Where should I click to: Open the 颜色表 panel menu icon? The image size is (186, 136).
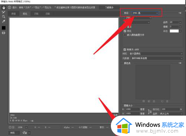pos(180,63)
